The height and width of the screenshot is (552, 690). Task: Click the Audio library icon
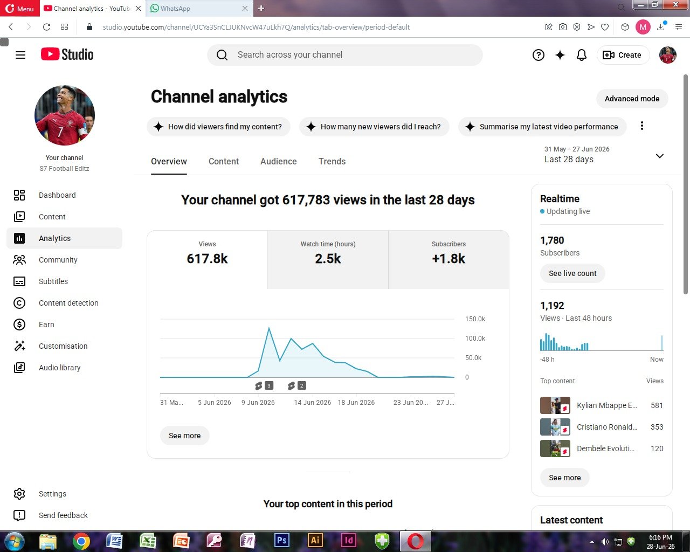19,368
